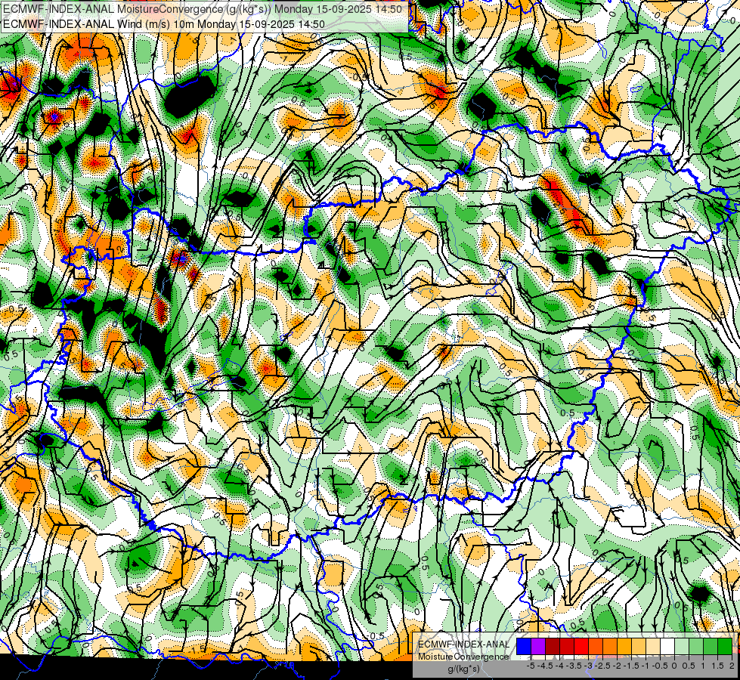
Task: Click the blue legend color swatch
Action: tap(524, 647)
